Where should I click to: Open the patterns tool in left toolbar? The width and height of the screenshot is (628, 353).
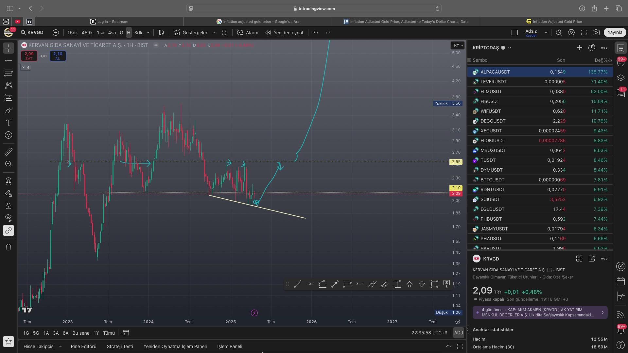click(9, 85)
